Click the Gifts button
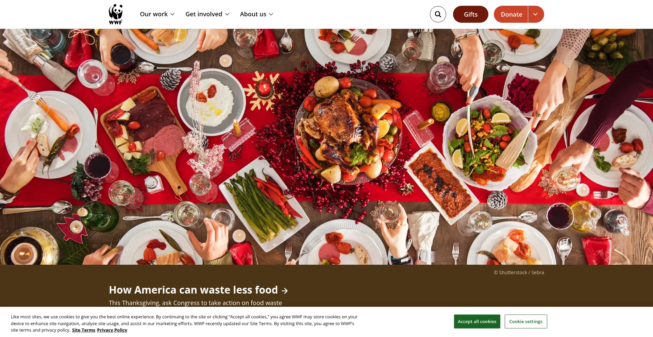Viewport: 653px width, 337px height. click(470, 14)
